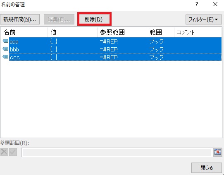Click {...} value in the ccc row
224x175 pixels.
coord(54,57)
